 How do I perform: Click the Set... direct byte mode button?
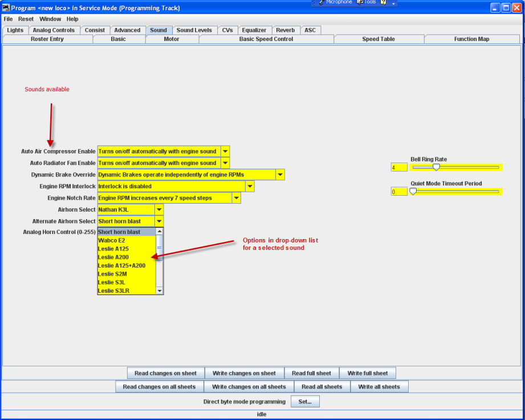click(305, 402)
